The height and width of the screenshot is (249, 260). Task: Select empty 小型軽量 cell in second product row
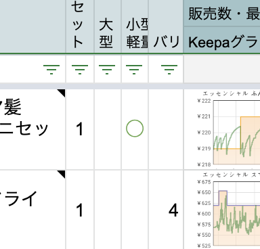(x=135, y=210)
